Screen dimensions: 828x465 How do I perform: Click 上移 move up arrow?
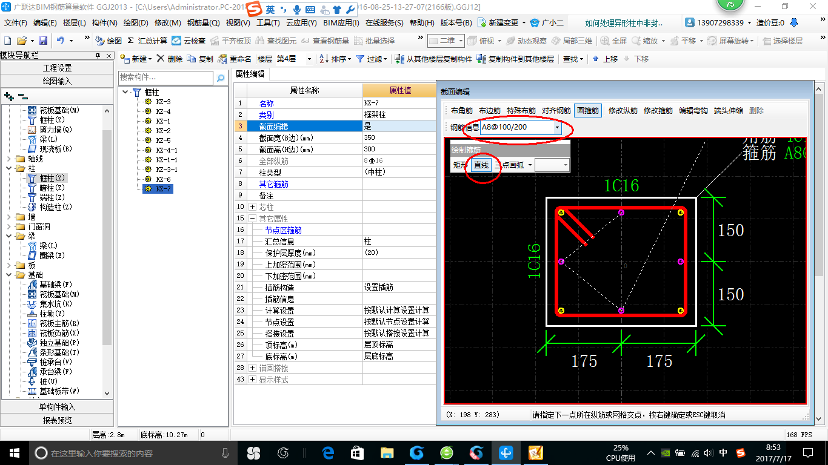[605, 59]
